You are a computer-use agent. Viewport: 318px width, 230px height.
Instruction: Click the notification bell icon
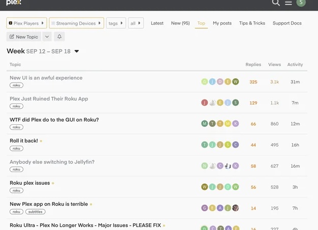pyautogui.click(x=59, y=37)
